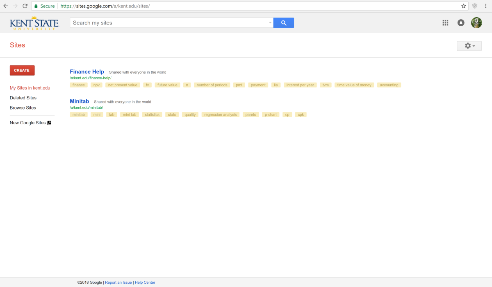Click the Help Center footer link
This screenshot has width=492, height=287.
point(145,283)
